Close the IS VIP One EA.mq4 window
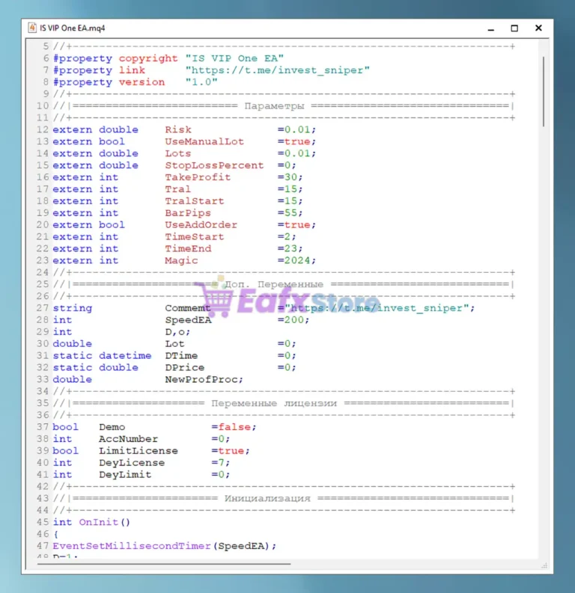Screen dimensions: 575x593 click(x=538, y=28)
